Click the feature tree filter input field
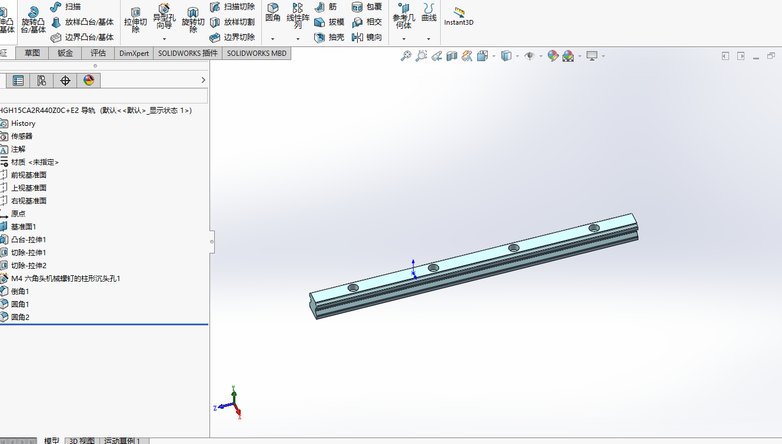Viewport: 782px width, 444px height. [104, 96]
